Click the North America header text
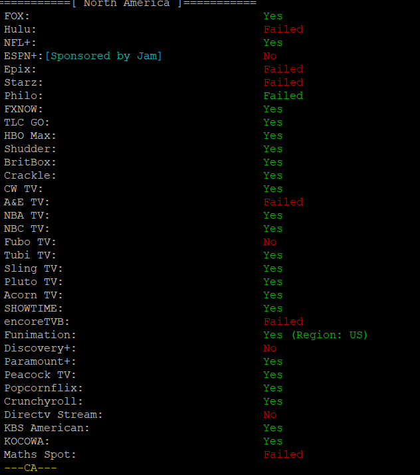Viewport: 420px width, 475px height. click(127, 3)
